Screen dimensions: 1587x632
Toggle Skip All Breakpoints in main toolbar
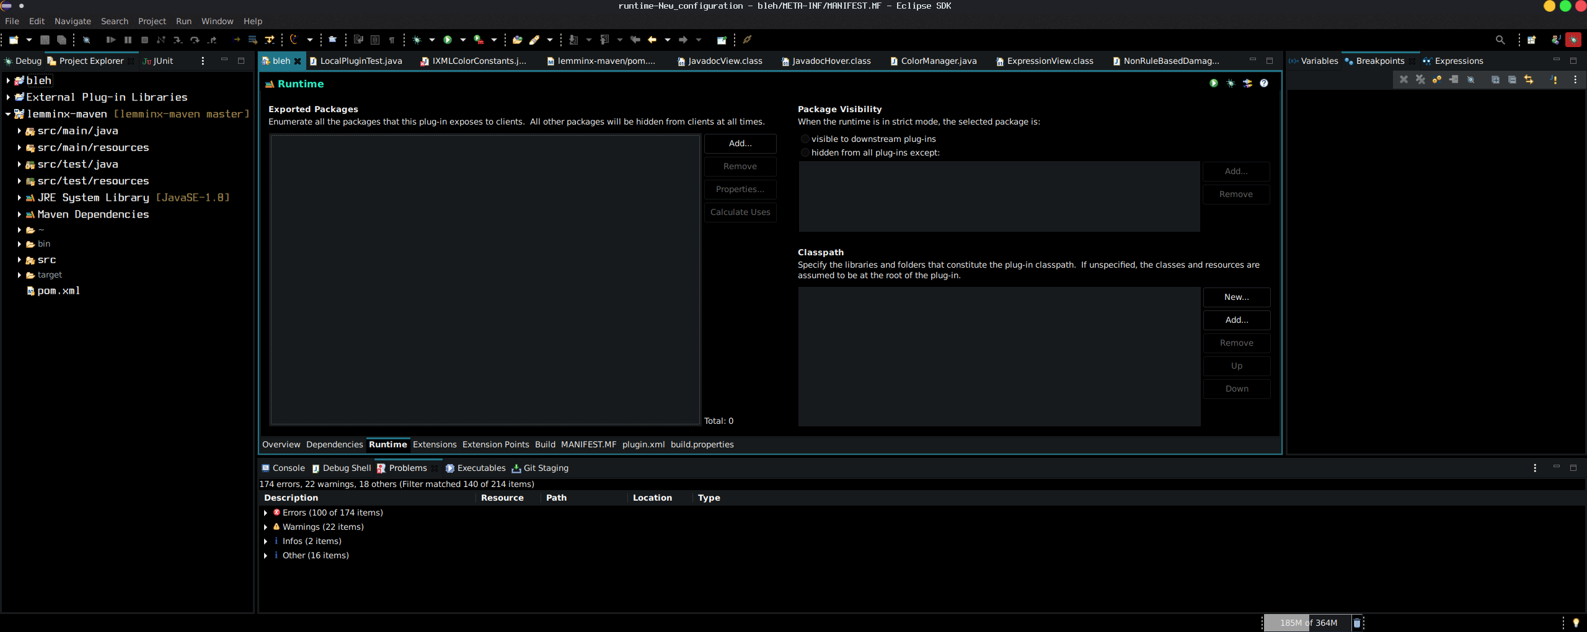87,40
